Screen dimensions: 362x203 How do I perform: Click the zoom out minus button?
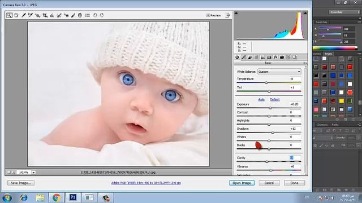9,172
